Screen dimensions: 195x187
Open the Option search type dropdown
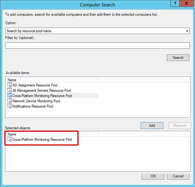[x=97, y=31]
